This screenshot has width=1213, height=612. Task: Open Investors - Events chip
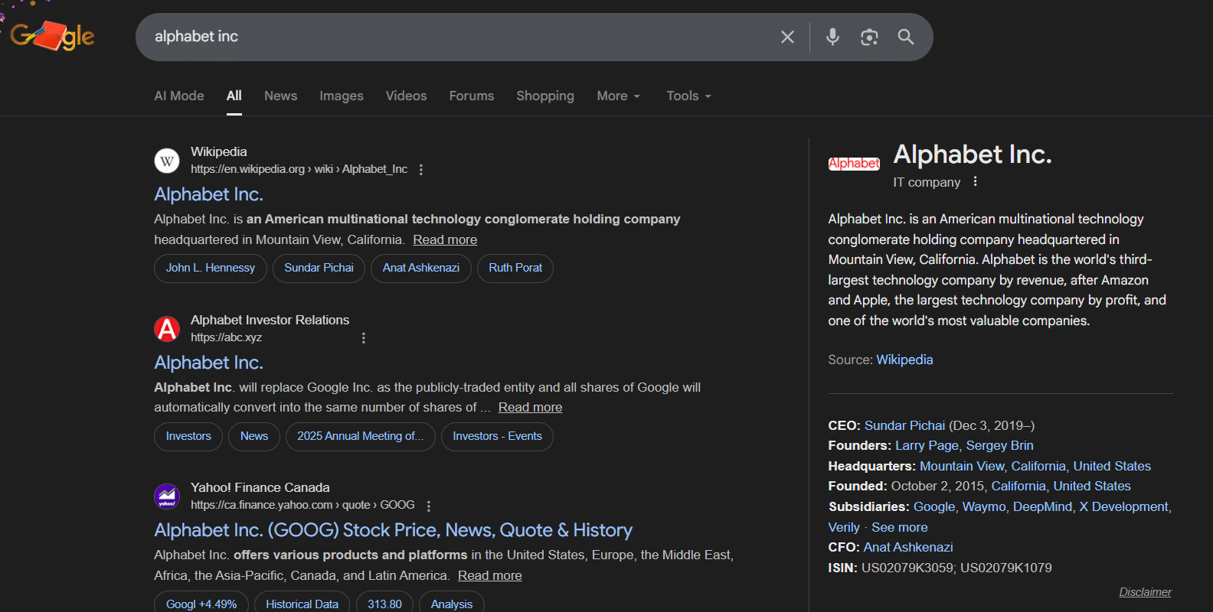pyautogui.click(x=497, y=437)
